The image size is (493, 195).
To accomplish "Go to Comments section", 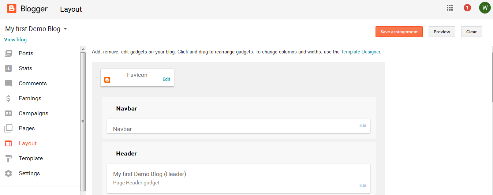I will point(33,83).
